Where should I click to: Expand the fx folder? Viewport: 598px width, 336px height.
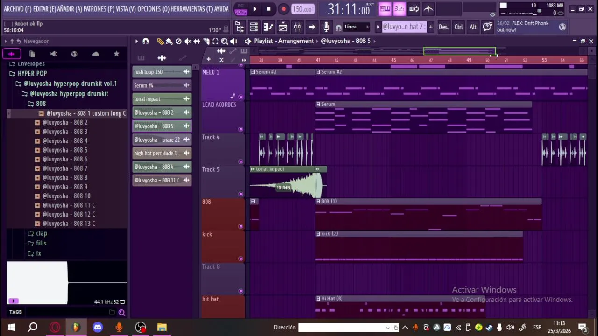35,253
